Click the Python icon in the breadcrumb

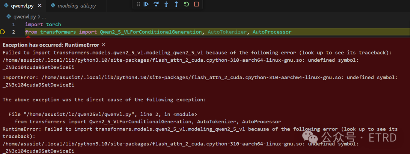(9, 17)
